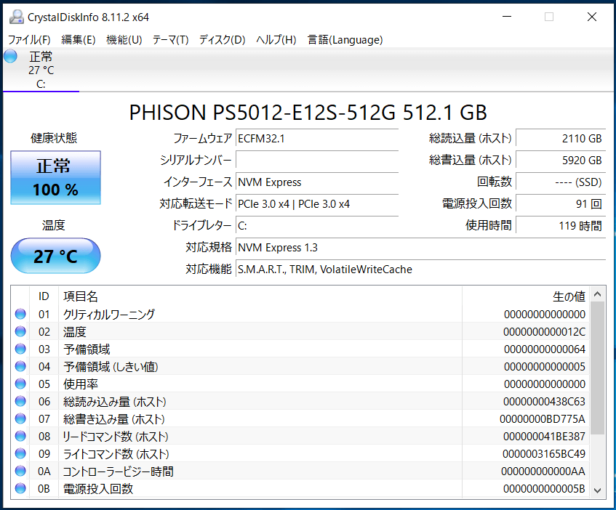Click the rotation rate value ---- (SSD)

pos(561,182)
